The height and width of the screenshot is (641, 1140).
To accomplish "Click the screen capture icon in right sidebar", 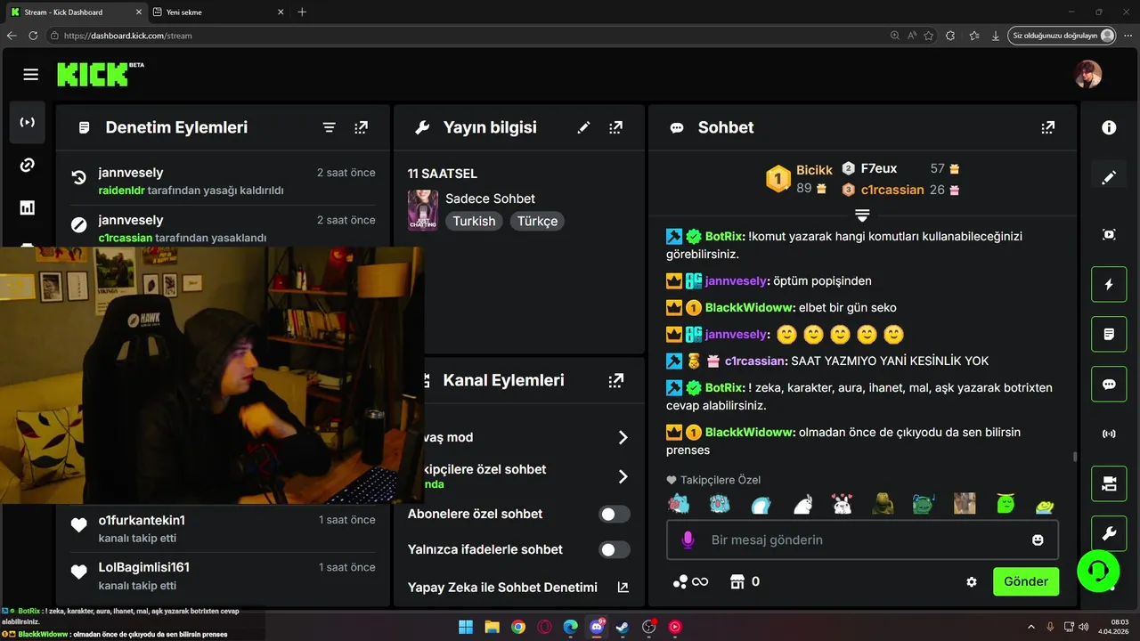I will pyautogui.click(x=1109, y=234).
